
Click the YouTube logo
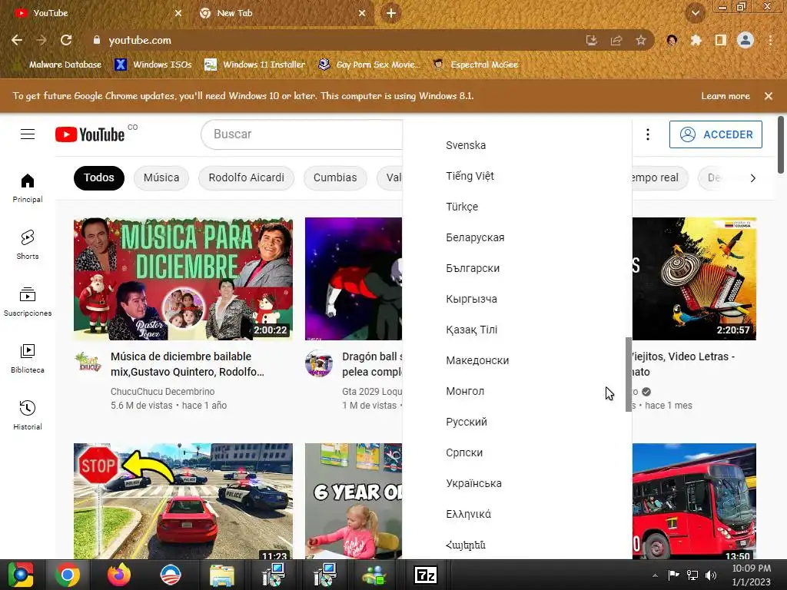[x=91, y=134]
